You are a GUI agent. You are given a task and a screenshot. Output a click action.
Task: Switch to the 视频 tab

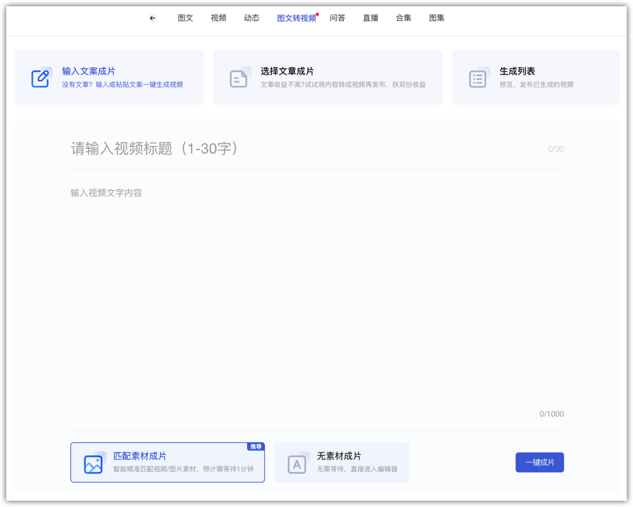[219, 18]
